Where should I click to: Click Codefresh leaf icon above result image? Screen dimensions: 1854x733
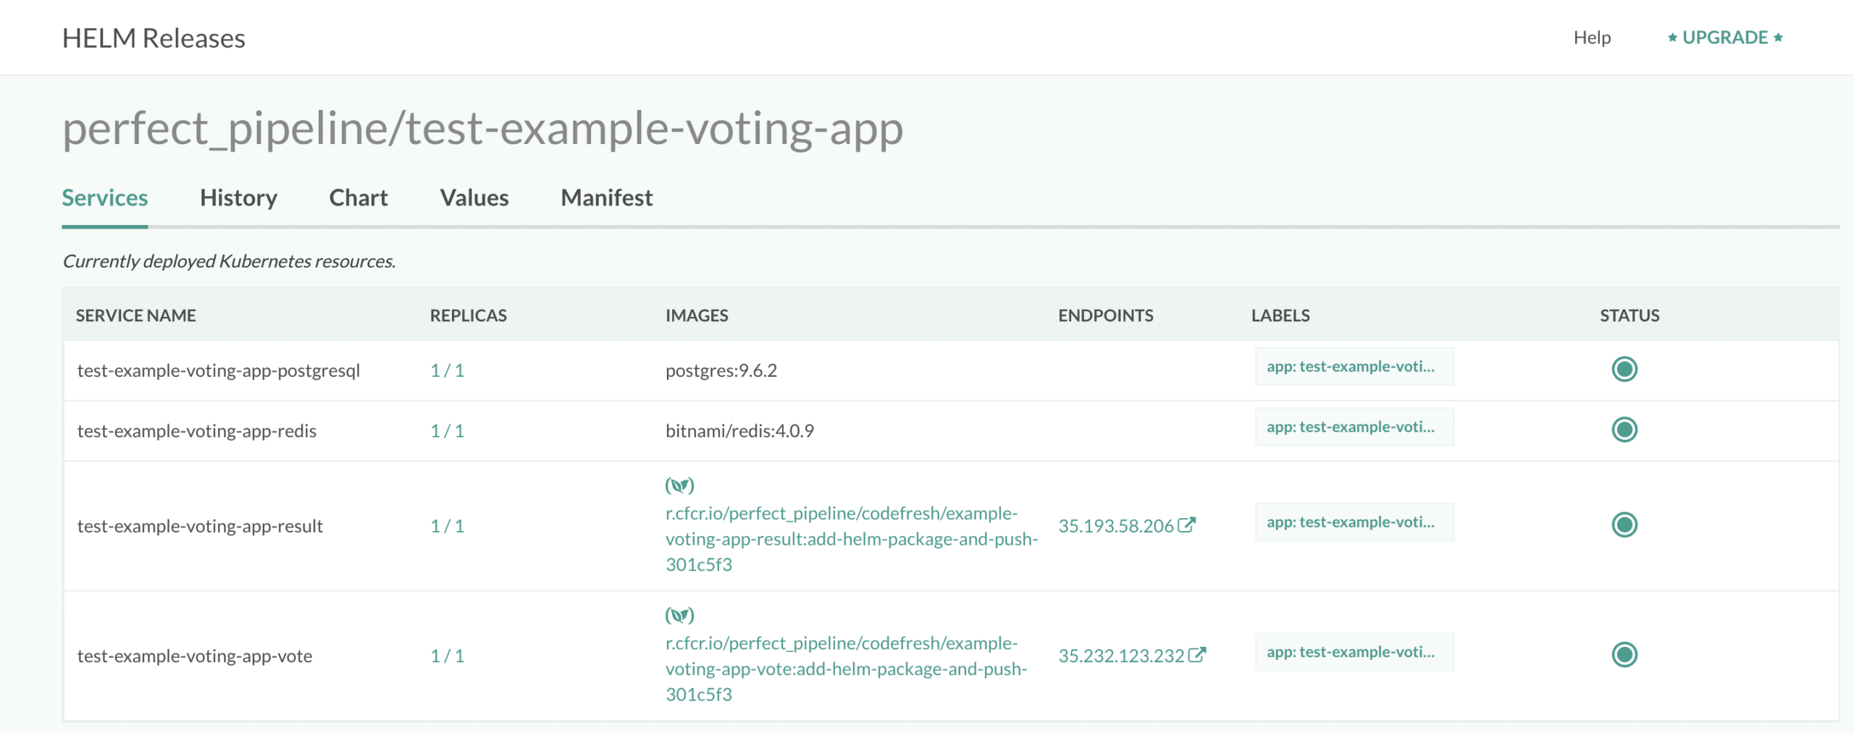679,485
